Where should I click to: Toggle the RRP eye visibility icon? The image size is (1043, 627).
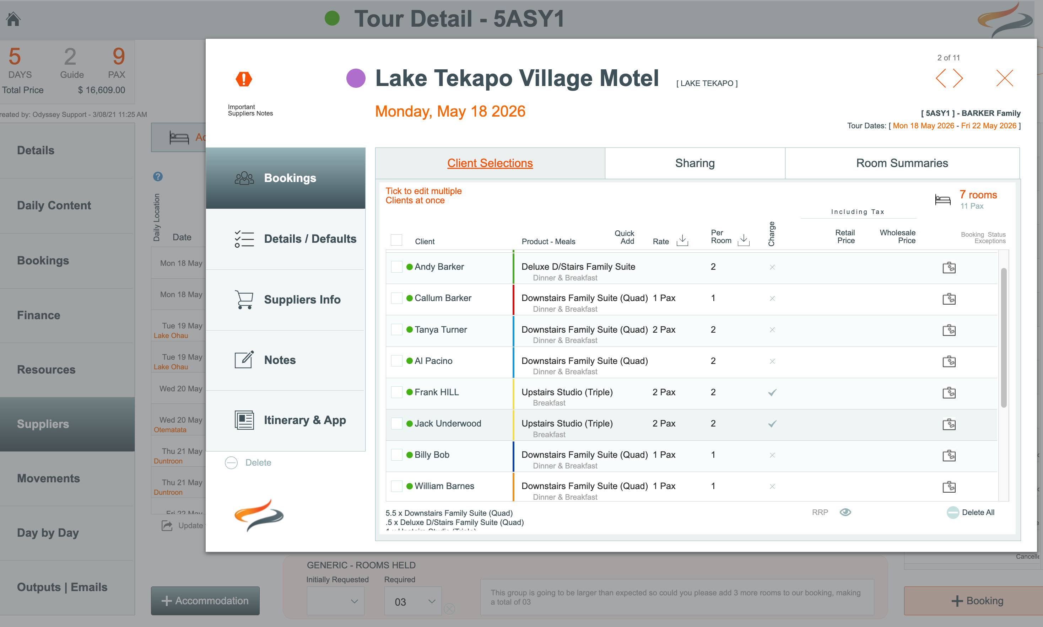845,512
